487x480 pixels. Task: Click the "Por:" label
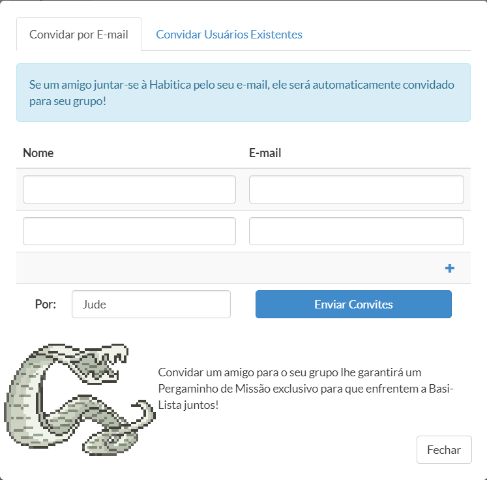point(46,304)
